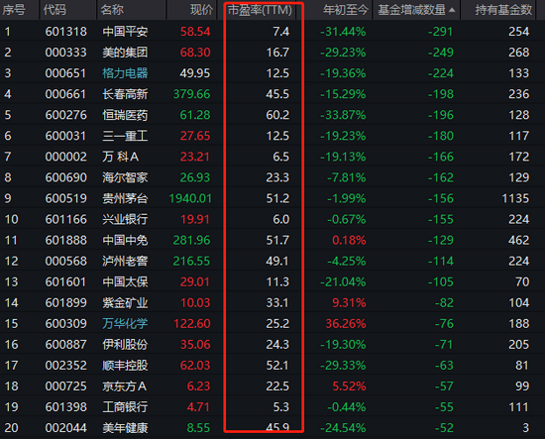
Task: Click stock code 600276
Action: pos(65,115)
